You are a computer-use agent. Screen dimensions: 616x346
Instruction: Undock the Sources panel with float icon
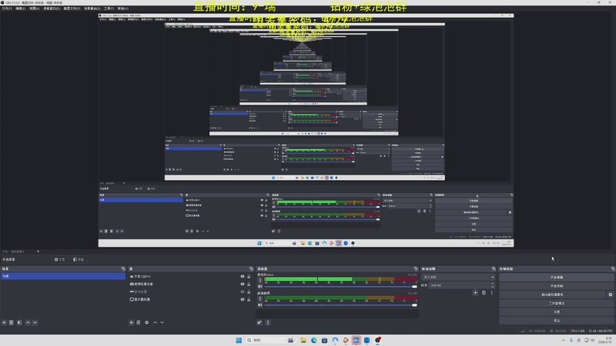tap(251, 268)
